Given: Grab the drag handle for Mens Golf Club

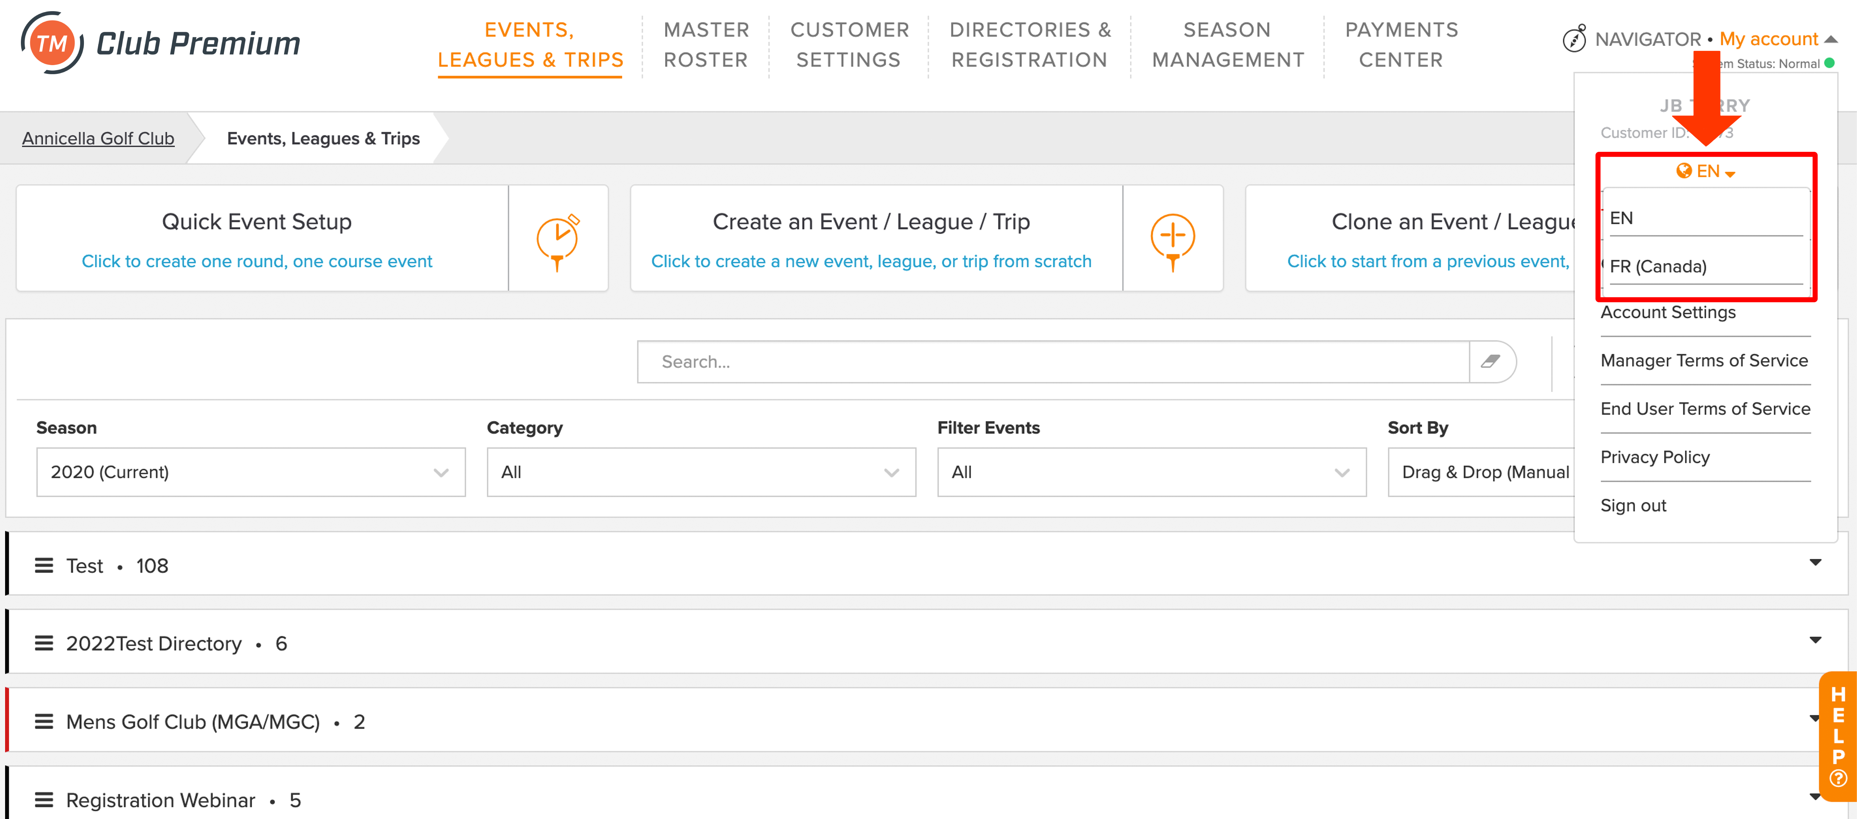Looking at the screenshot, I should [44, 721].
